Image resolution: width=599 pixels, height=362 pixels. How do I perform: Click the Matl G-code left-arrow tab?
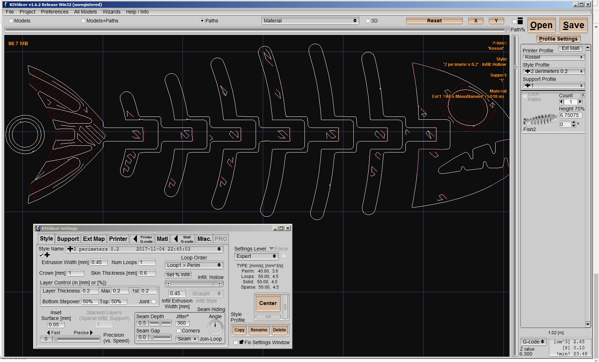coord(183,239)
